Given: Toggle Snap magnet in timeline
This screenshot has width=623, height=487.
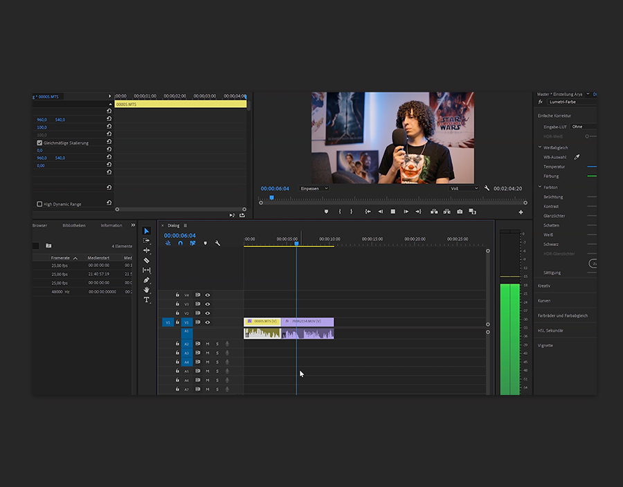Looking at the screenshot, I should click(181, 243).
